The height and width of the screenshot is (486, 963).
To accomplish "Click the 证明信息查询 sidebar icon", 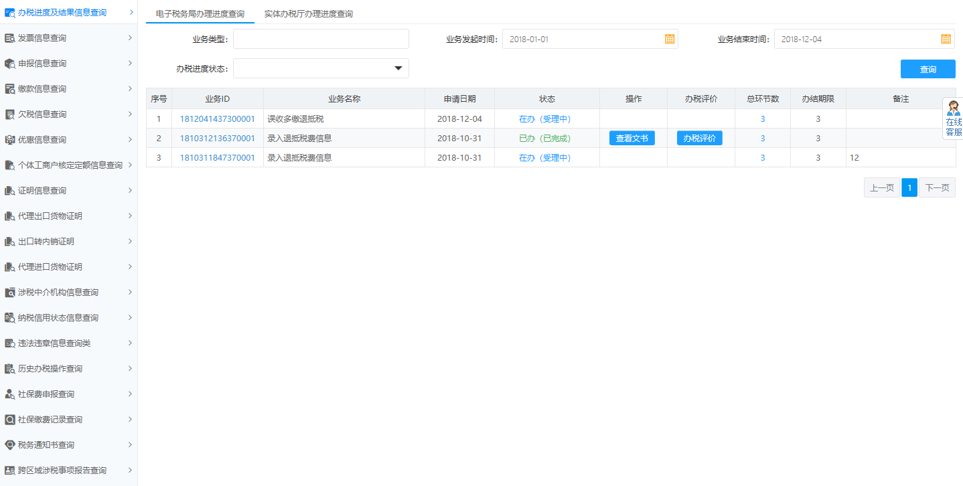I will pos(10,190).
